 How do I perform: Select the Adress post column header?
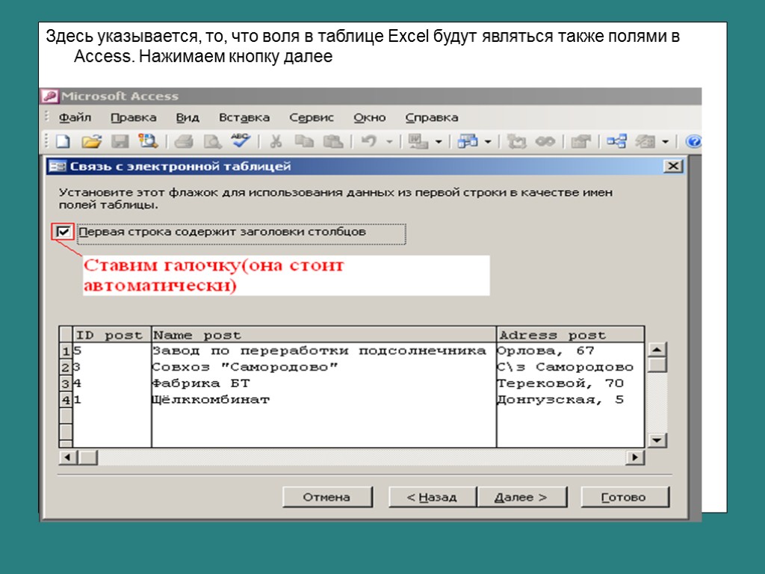pos(570,335)
